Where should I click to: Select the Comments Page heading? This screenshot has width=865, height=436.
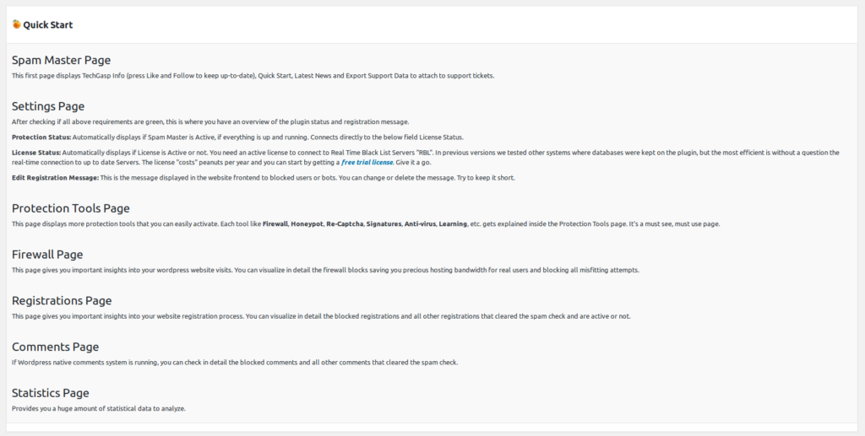56,347
